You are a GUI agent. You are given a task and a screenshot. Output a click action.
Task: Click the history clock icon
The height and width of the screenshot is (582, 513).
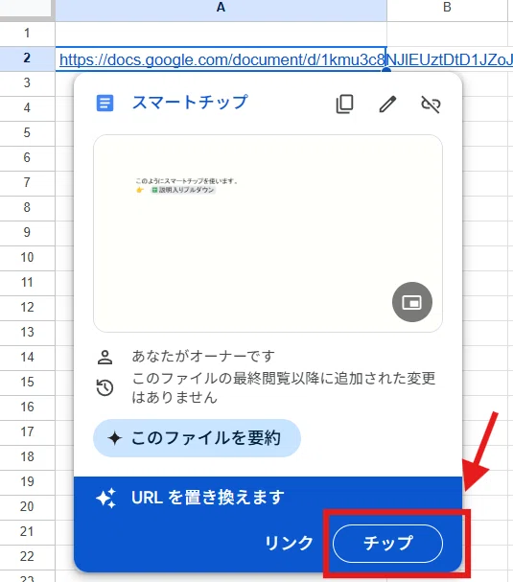tap(105, 388)
